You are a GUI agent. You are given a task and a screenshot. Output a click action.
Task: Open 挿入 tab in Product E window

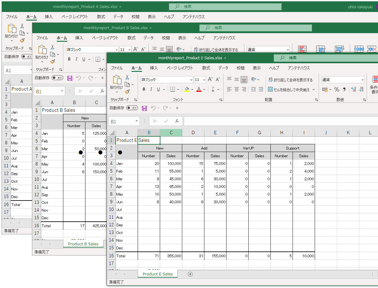[x=154, y=68]
